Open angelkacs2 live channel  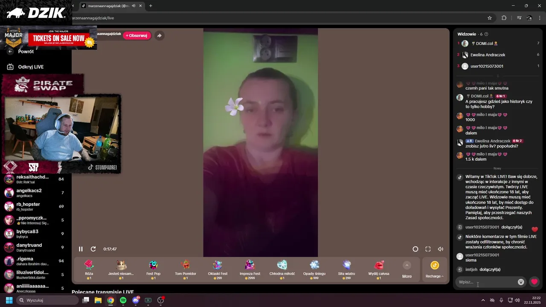pos(34,193)
